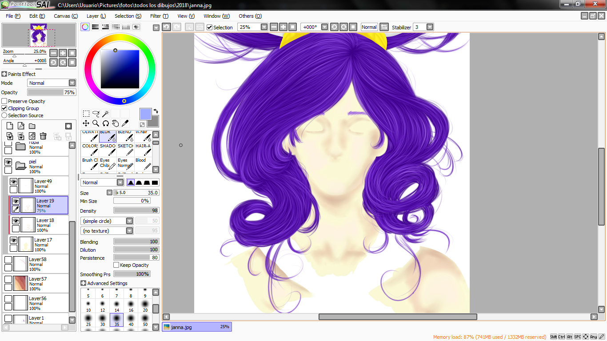Select the Lasso selection tool
This screenshot has width=607, height=341.
[96, 114]
